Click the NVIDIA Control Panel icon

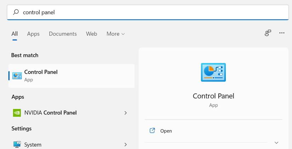click(x=17, y=113)
